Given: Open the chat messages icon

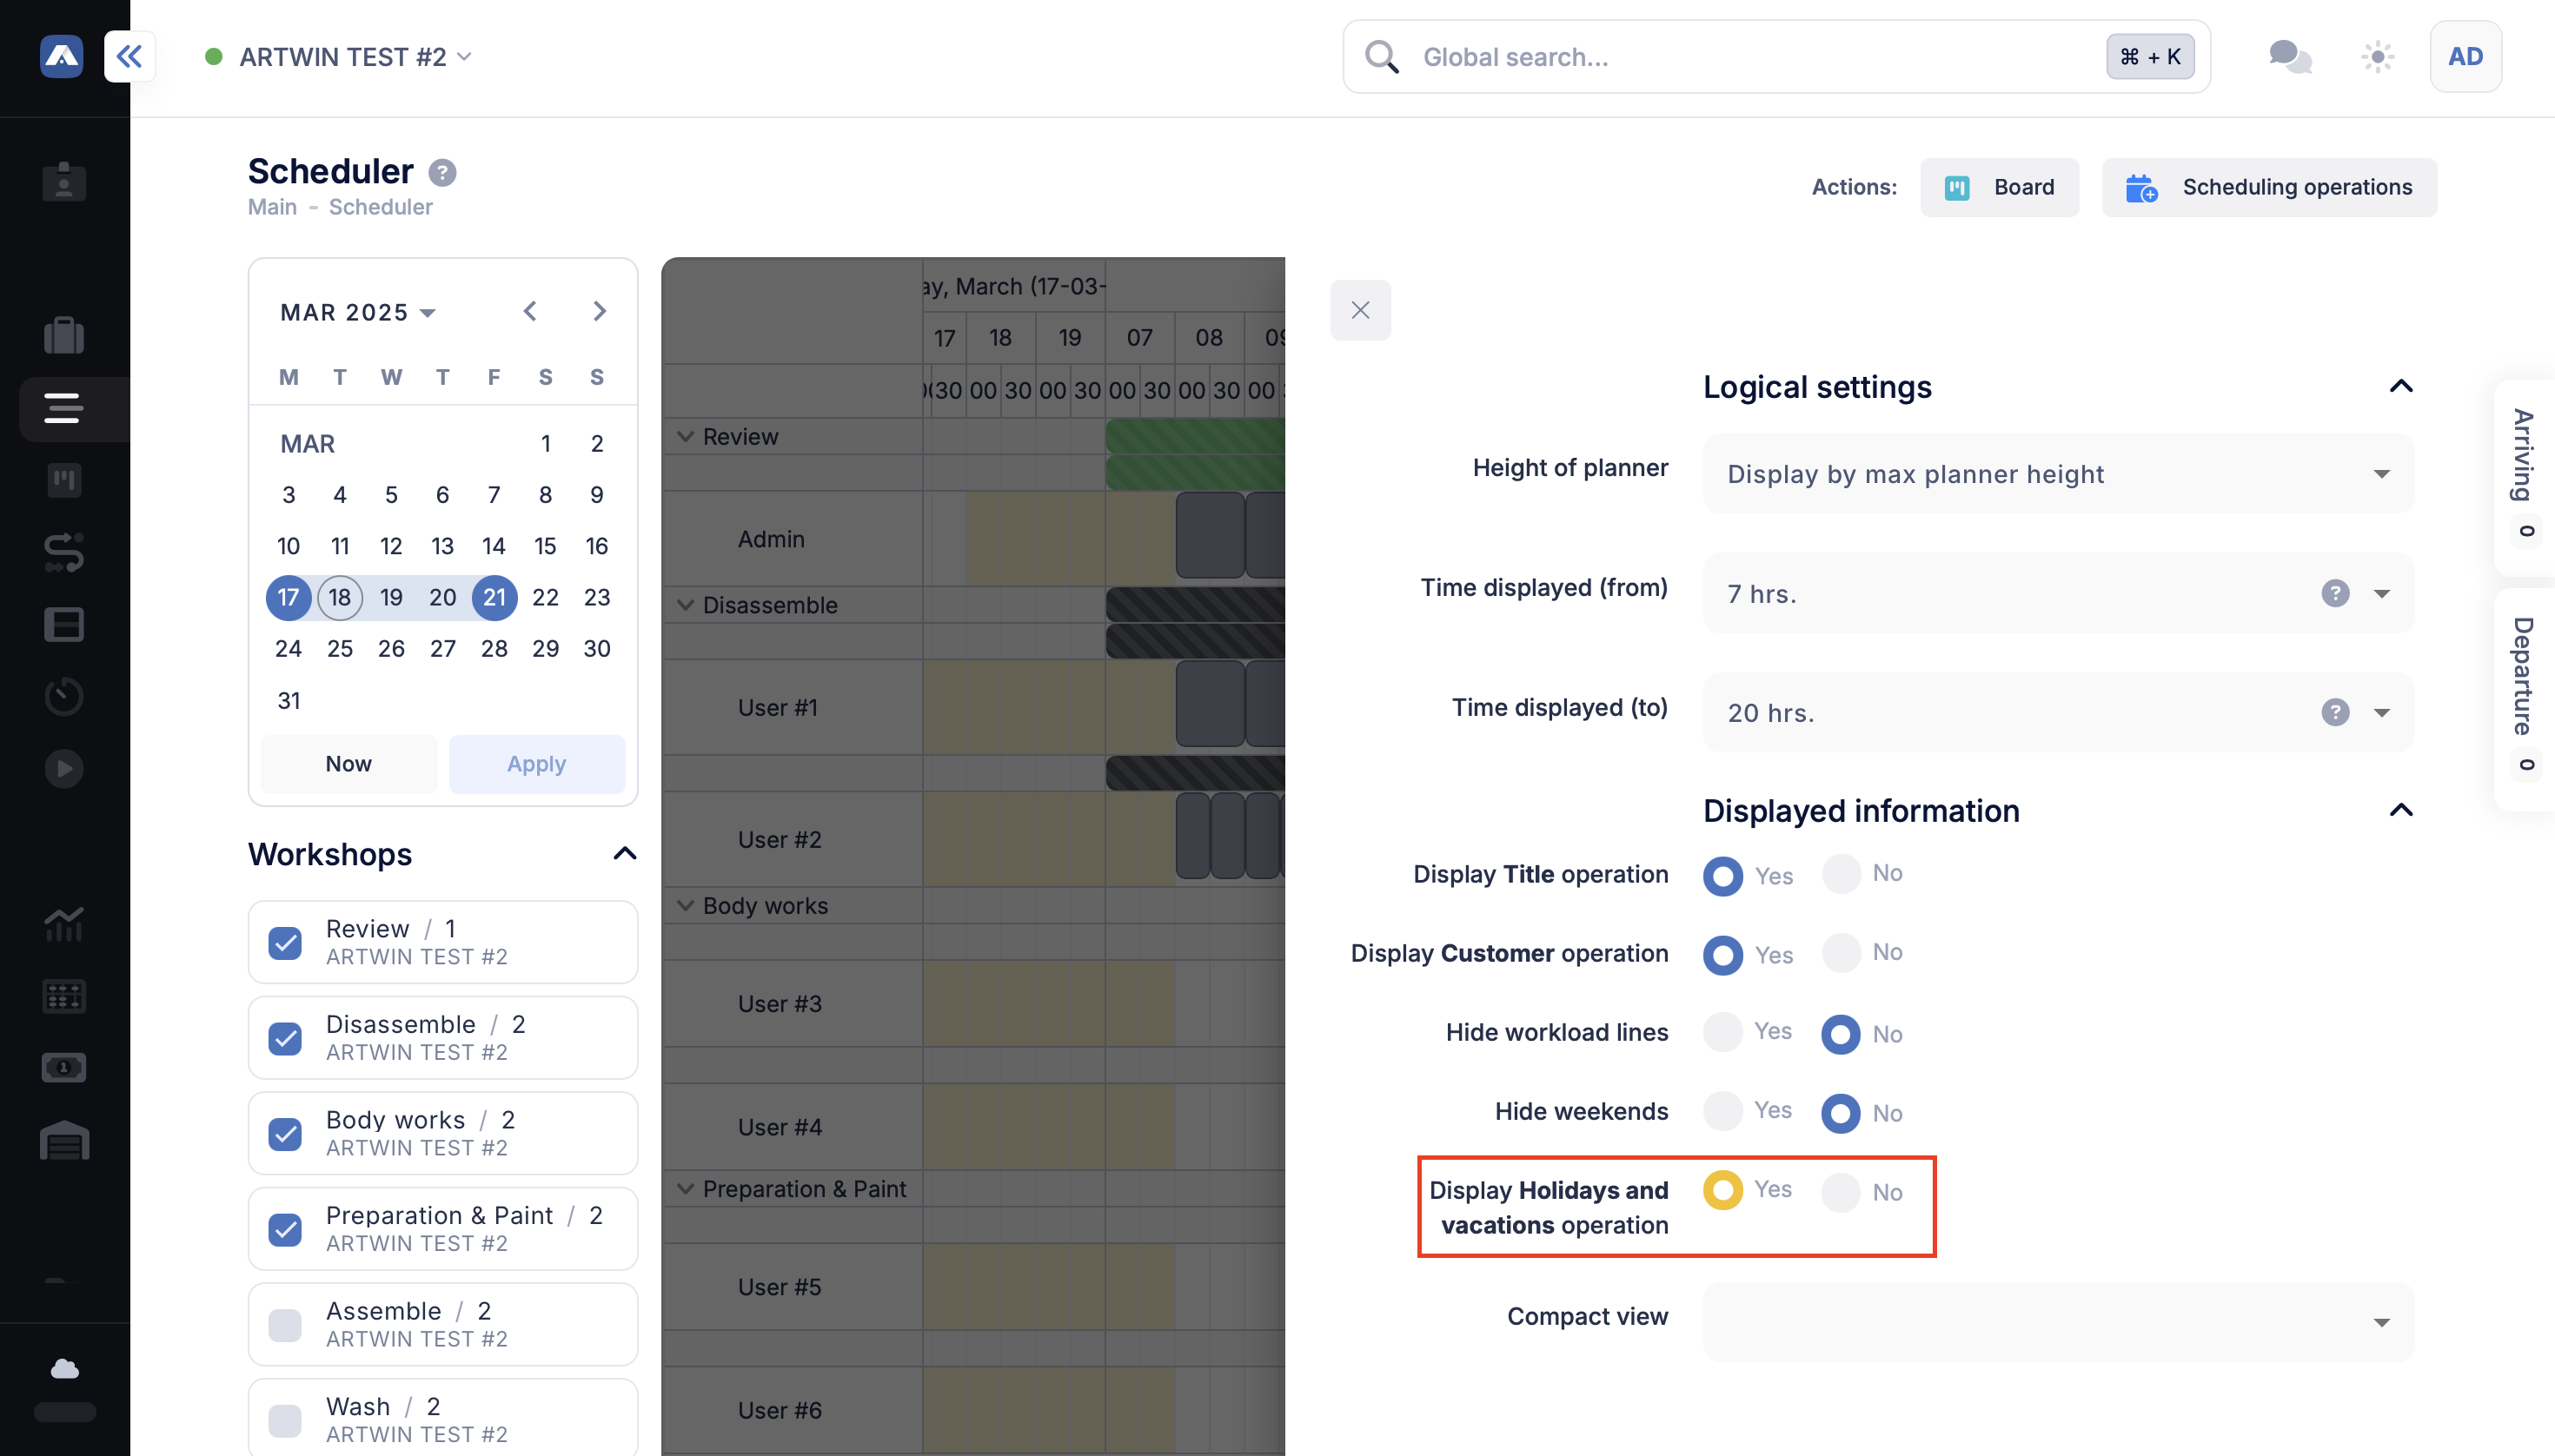Looking at the screenshot, I should click(2289, 56).
